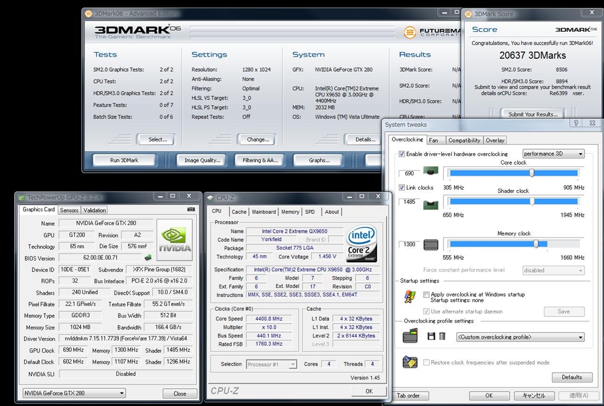604x406 pixels.
Task: Open the NVIDIA GeForce GTX 280 selector
Action: point(74,393)
